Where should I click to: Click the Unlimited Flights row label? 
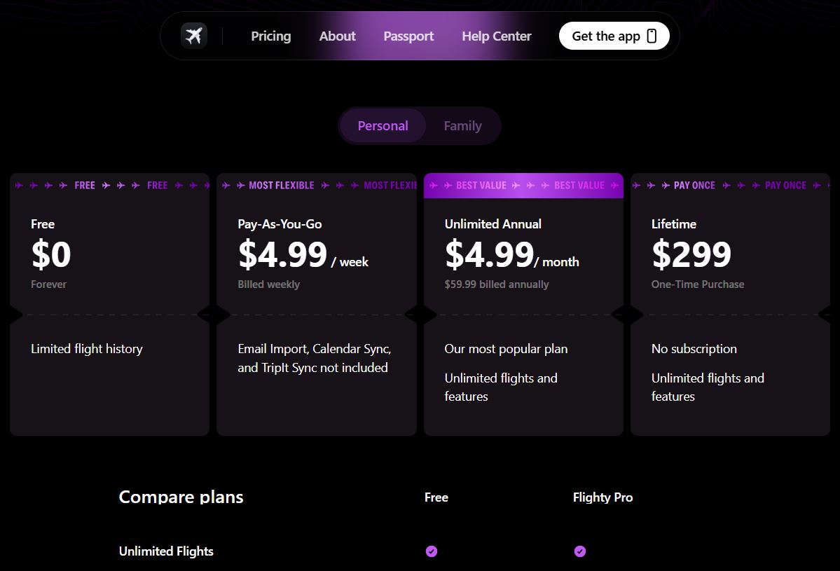click(166, 551)
